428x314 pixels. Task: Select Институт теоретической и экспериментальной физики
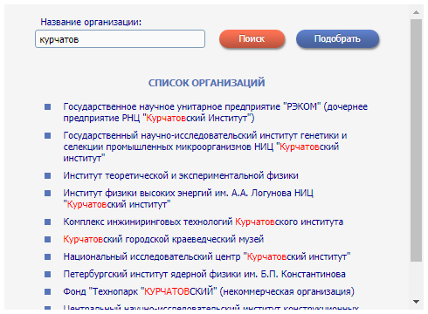[x=181, y=175]
